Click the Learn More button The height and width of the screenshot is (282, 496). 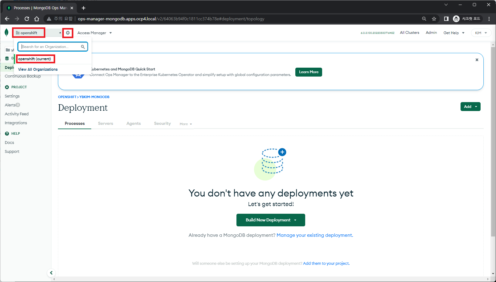[x=309, y=72]
